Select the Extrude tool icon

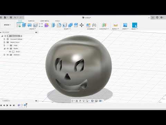pyautogui.click(x=24, y=25)
